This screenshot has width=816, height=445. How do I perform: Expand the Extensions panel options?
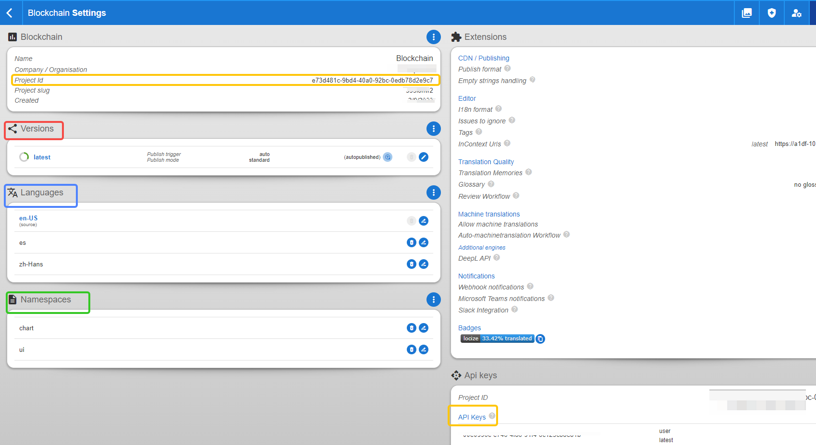pyautogui.click(x=813, y=37)
